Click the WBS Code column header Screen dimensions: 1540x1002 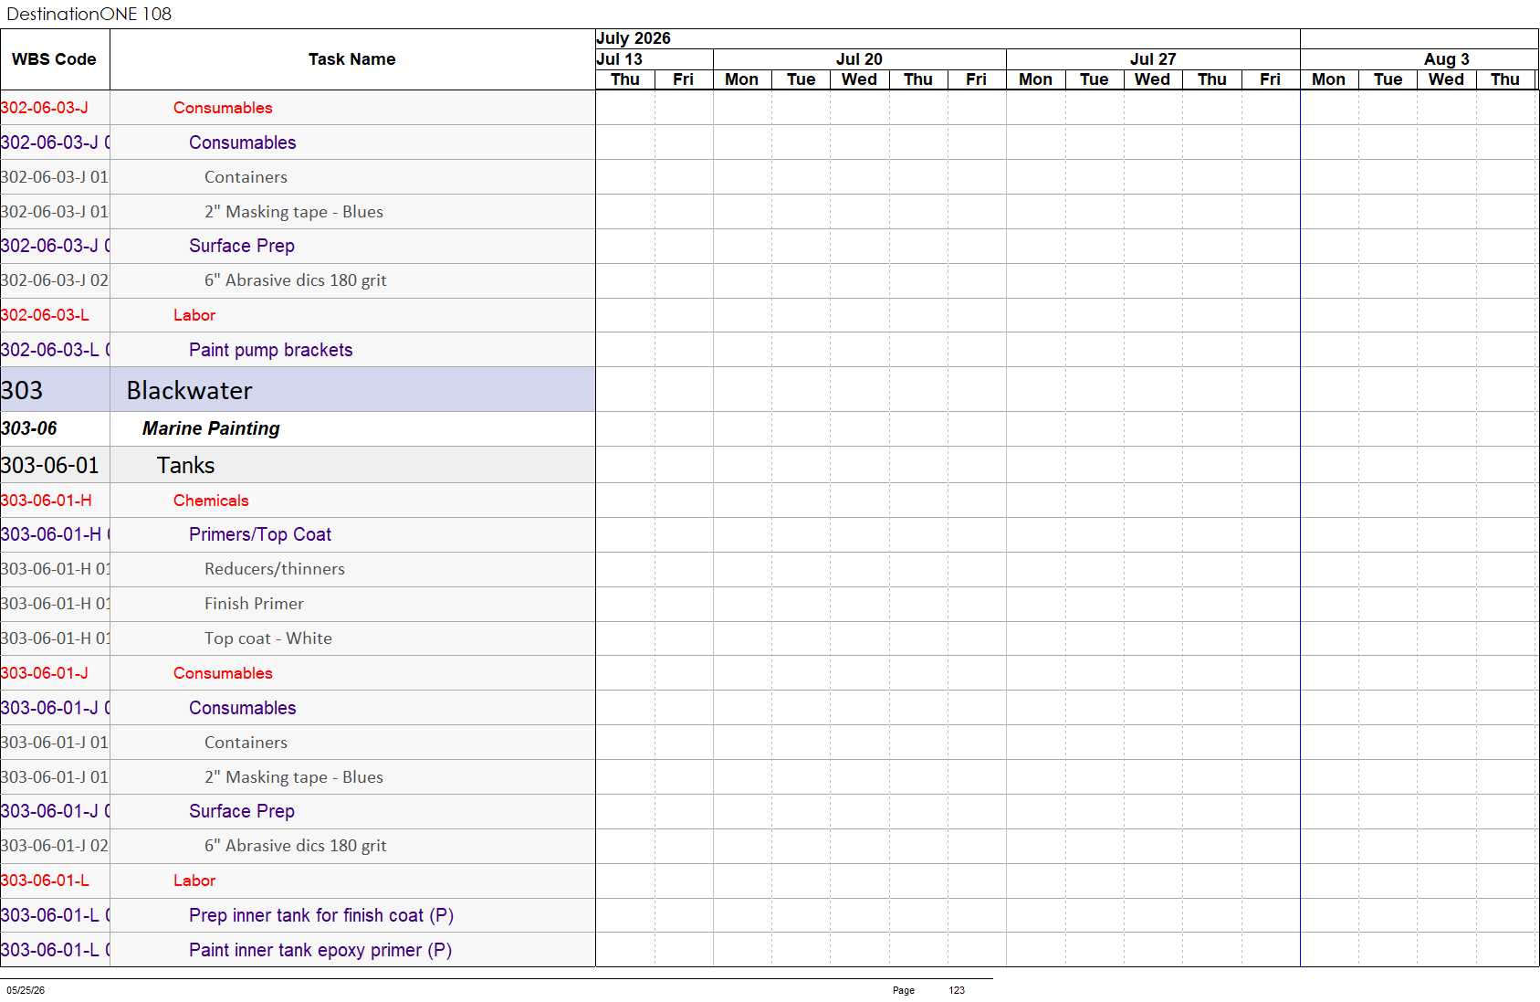click(x=55, y=59)
